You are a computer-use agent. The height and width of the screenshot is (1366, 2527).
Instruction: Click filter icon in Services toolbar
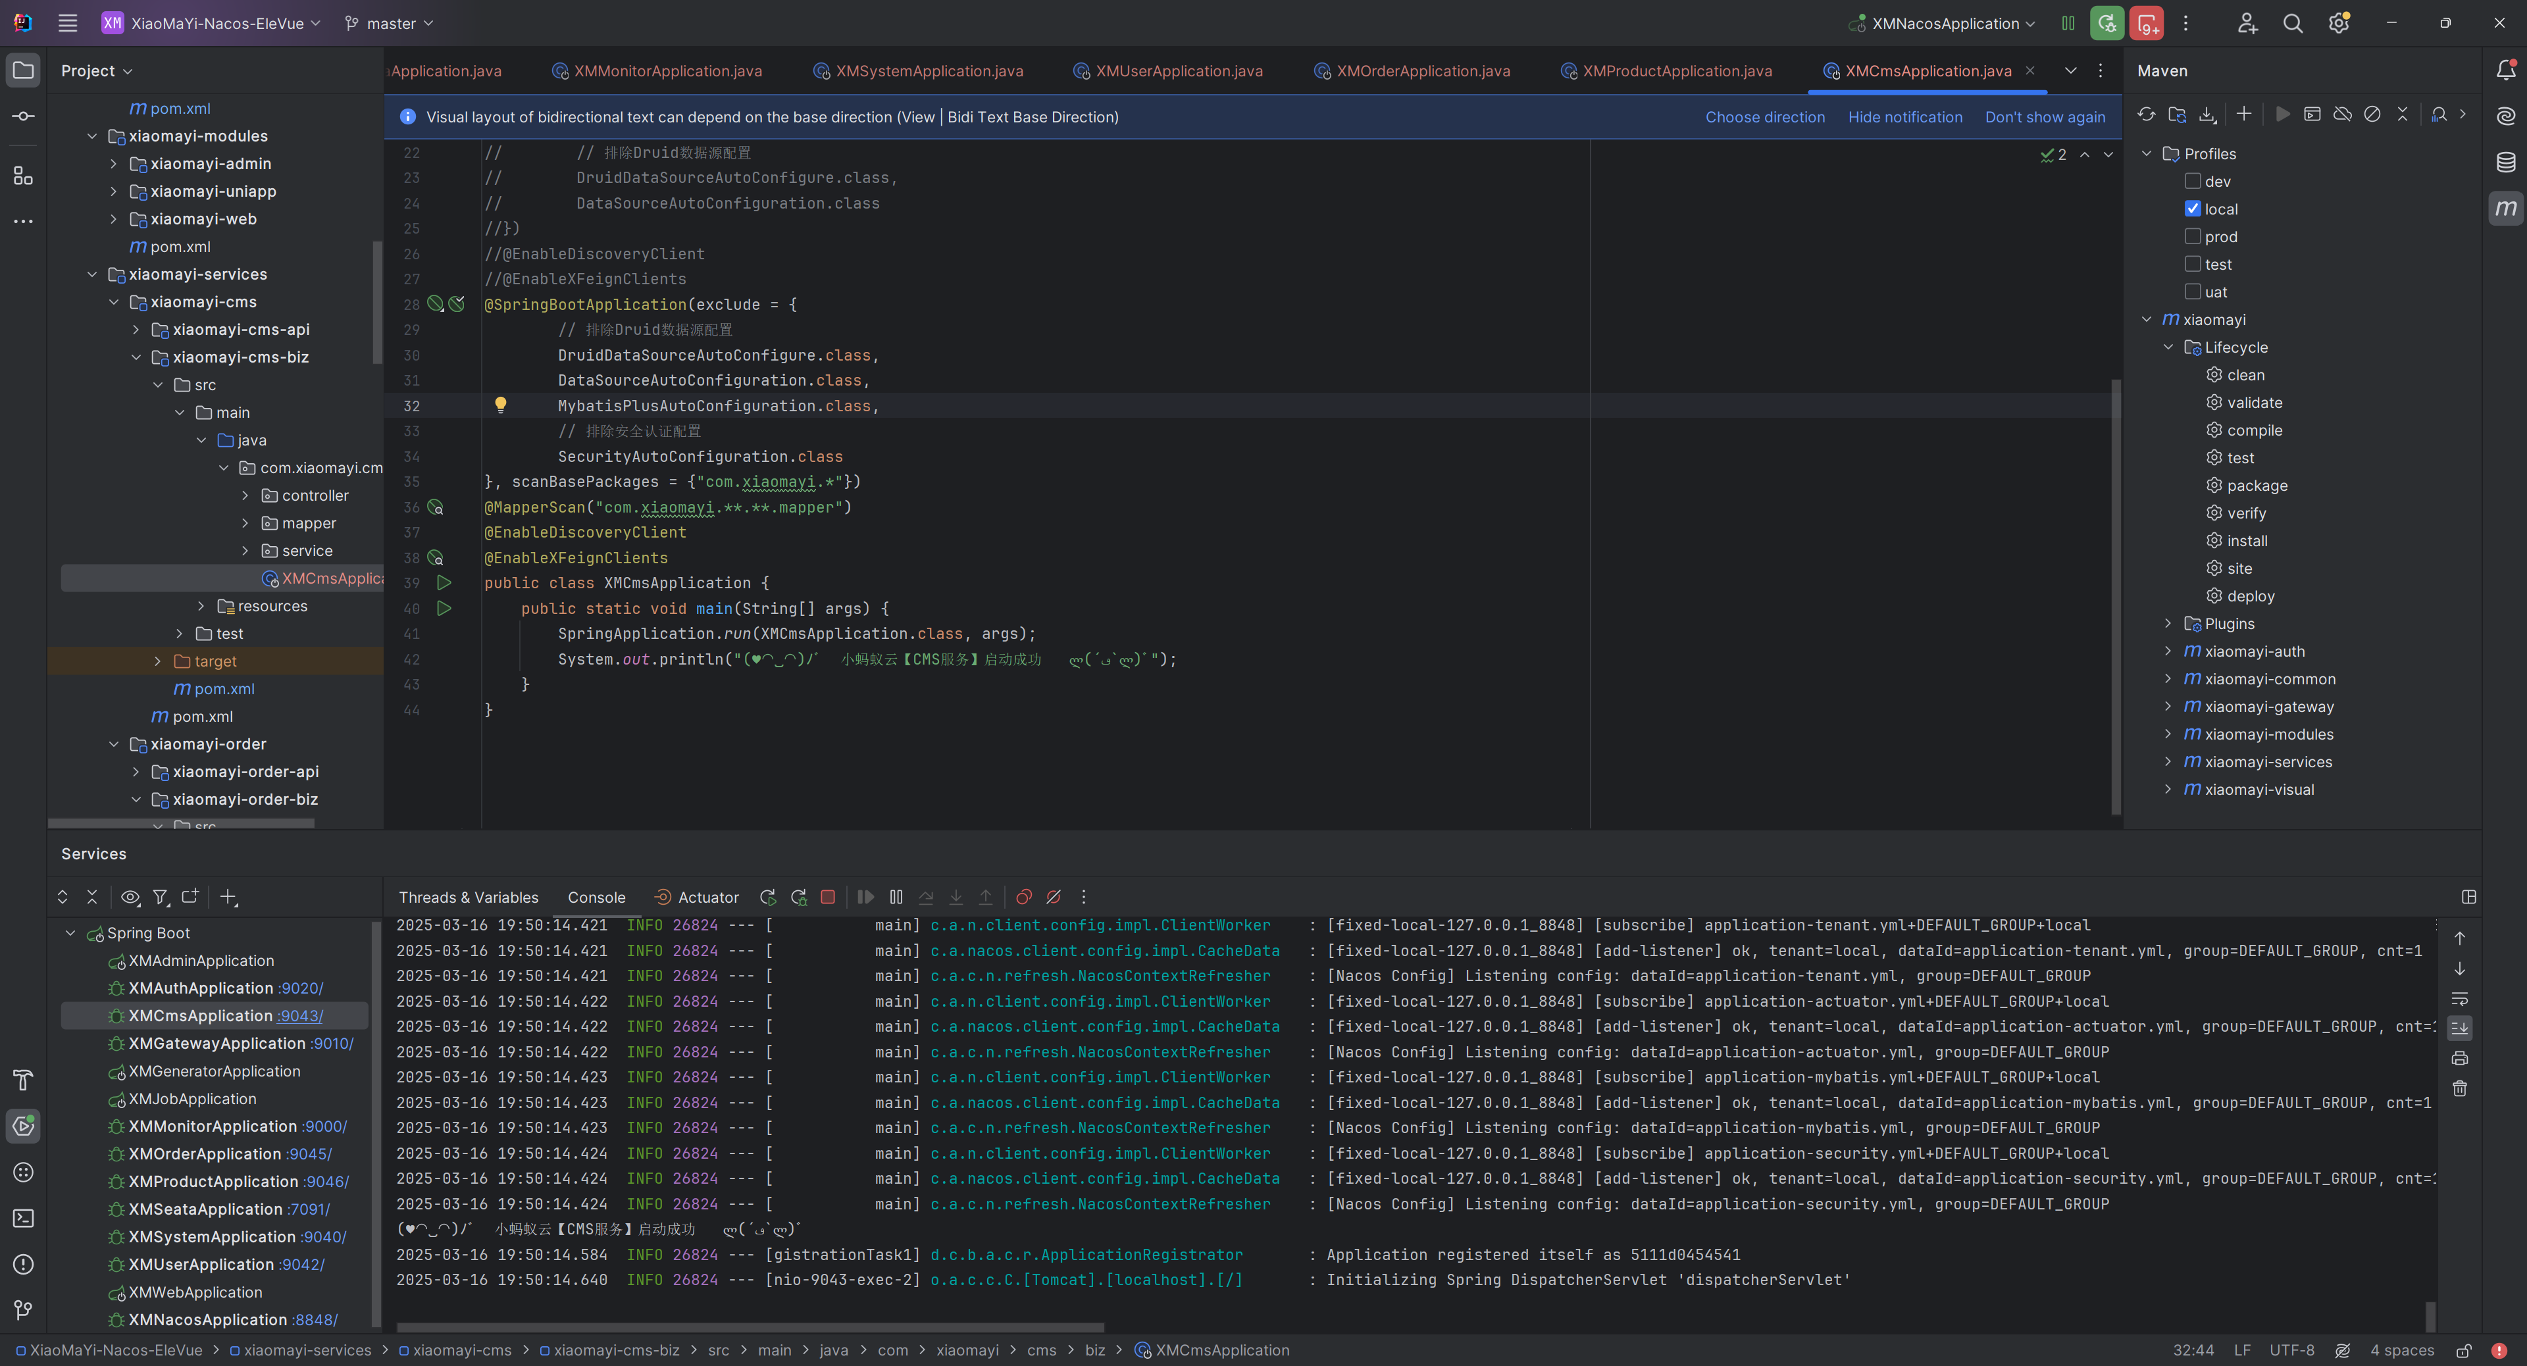pos(161,896)
